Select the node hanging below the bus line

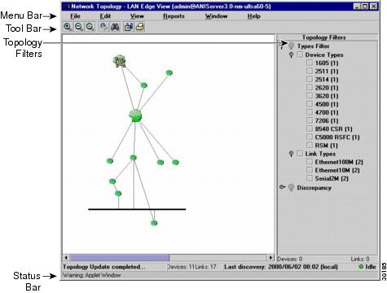154,223
